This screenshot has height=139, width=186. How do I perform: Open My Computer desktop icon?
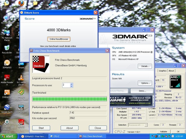point(7,20)
